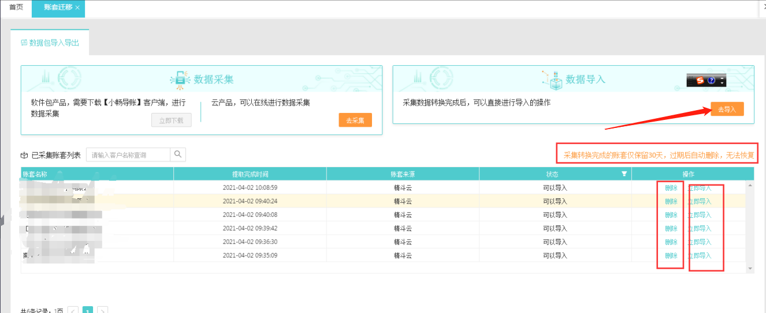Viewport: 766px width, 313px height.
Task: Click the orange 去采集 button
Action: [x=355, y=120]
